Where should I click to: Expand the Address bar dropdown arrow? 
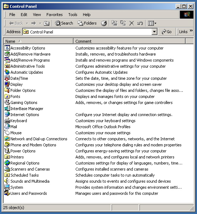(x=154, y=32)
